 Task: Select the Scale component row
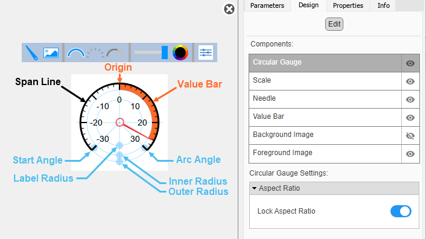pyautogui.click(x=325, y=81)
